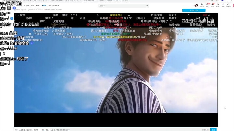
Task: Toggle the danmaku display switch below the video
Action: click(x=43, y=130)
